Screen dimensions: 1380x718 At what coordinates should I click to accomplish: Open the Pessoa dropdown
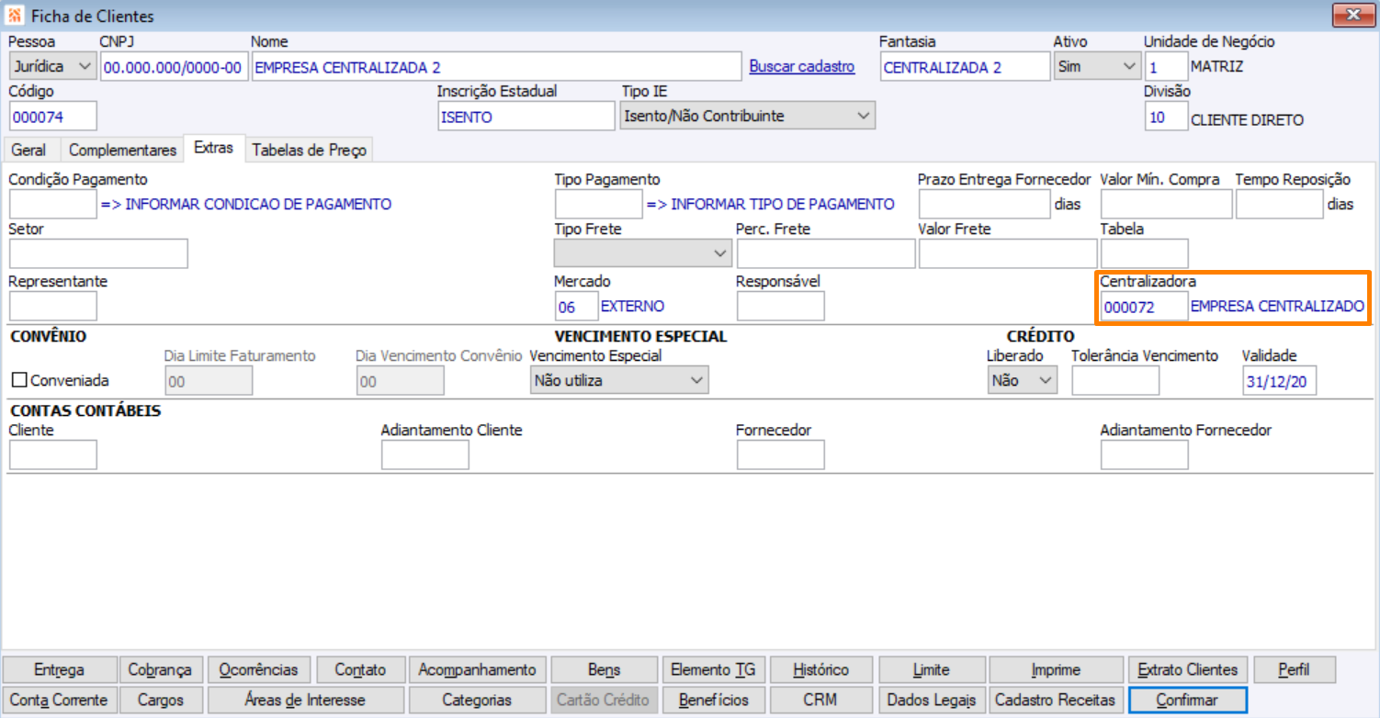(52, 66)
